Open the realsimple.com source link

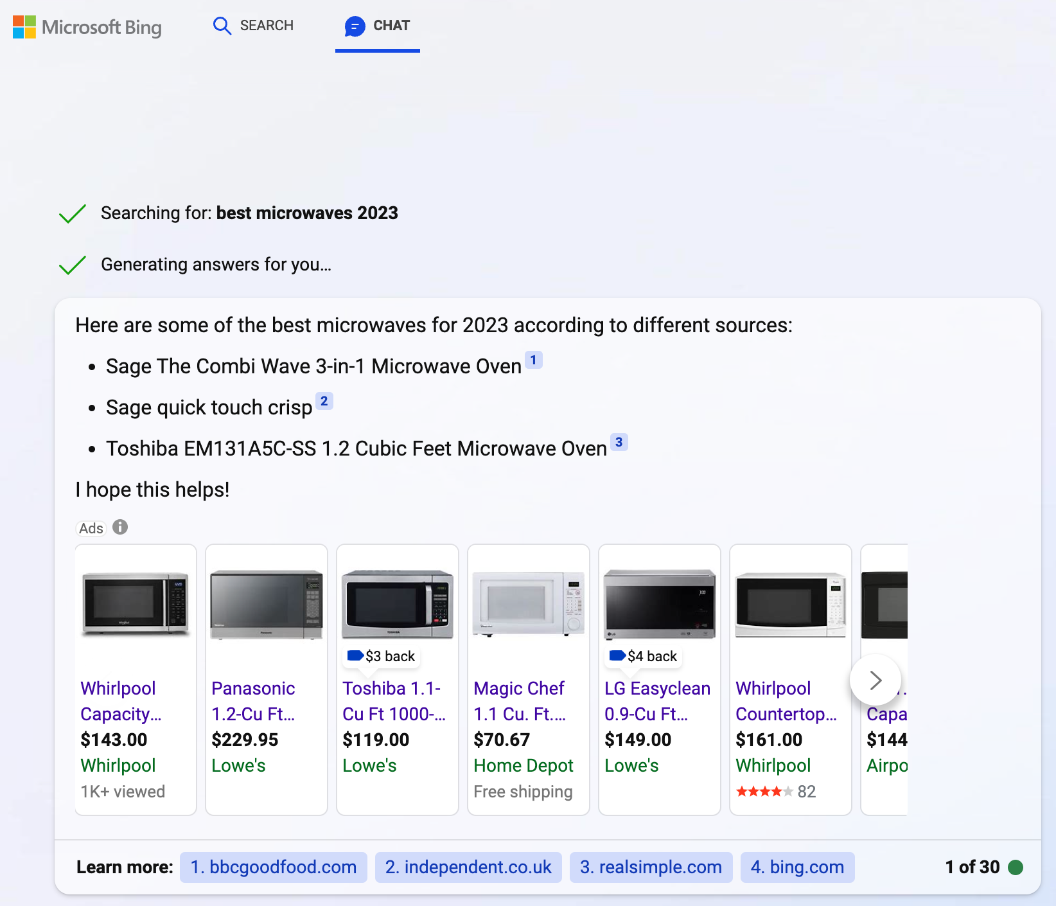point(651,867)
